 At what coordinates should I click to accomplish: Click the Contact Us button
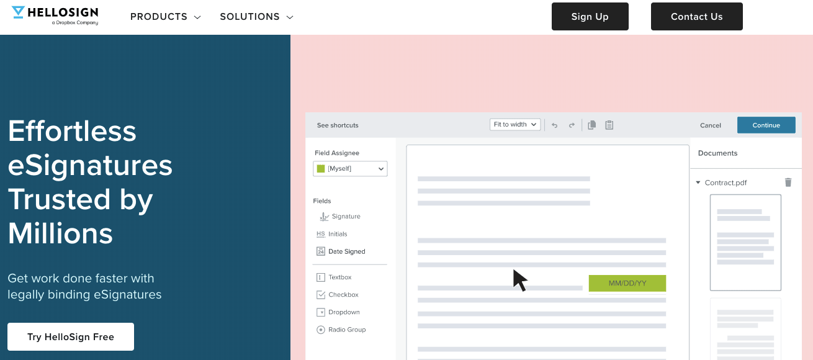pyautogui.click(x=697, y=17)
